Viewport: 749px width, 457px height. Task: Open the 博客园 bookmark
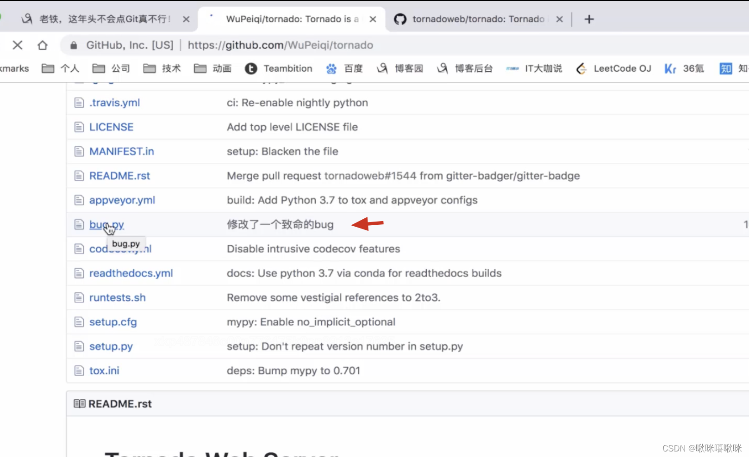click(399, 68)
